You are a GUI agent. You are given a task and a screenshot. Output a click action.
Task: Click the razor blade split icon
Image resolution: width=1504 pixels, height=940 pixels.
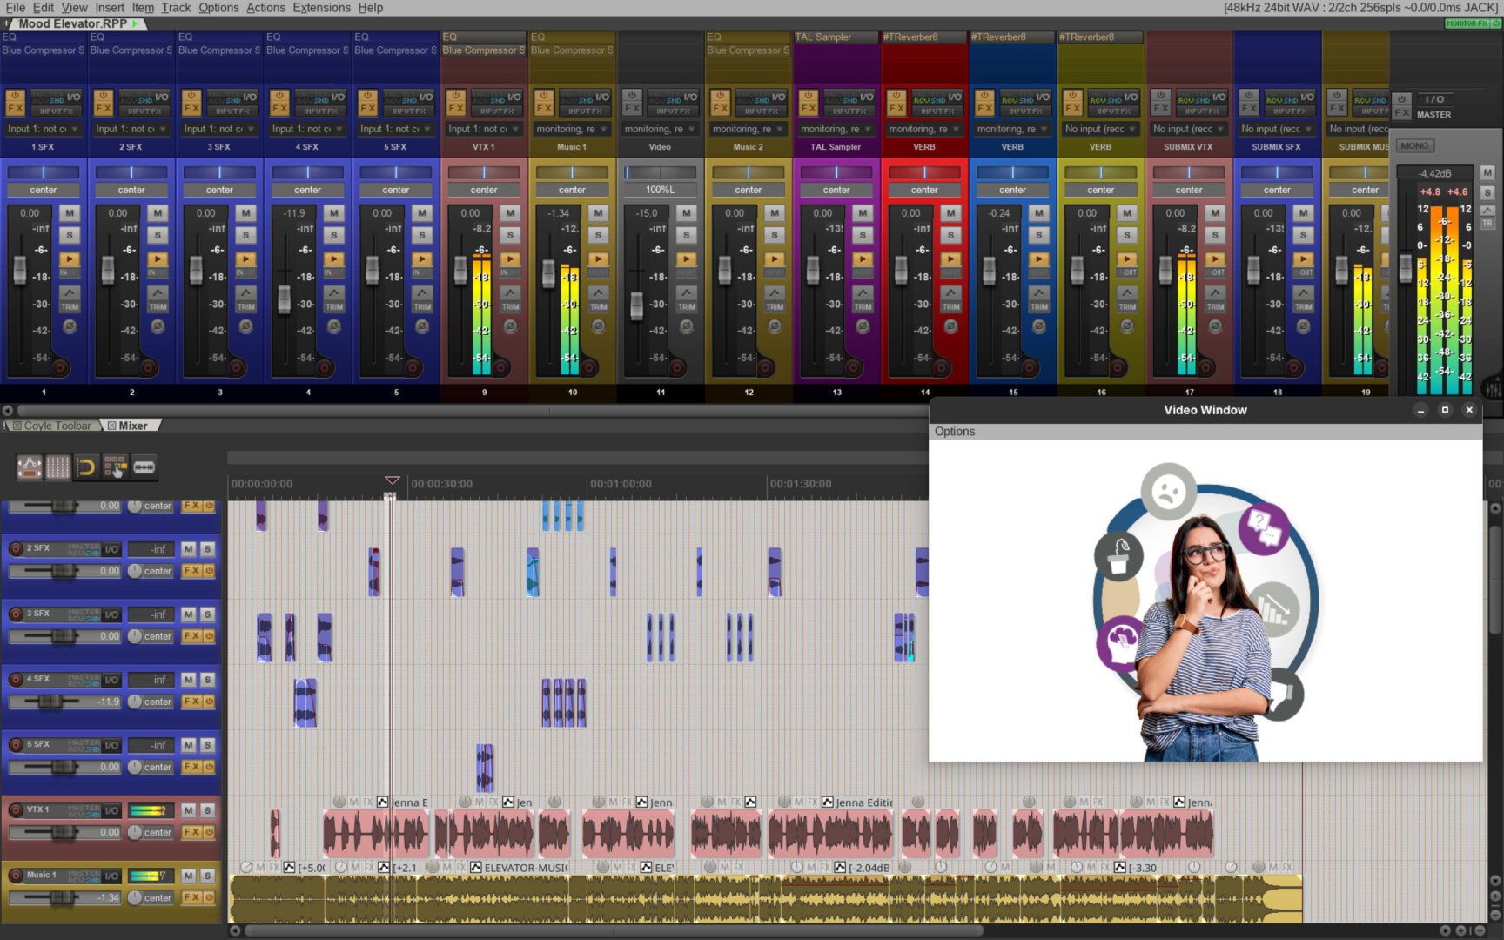(144, 467)
